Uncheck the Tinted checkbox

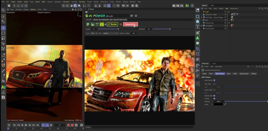point(214,98)
